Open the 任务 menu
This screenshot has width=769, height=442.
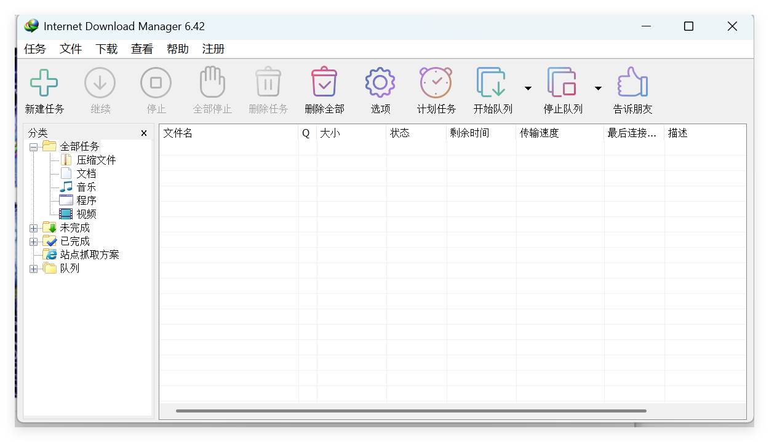[x=35, y=49]
